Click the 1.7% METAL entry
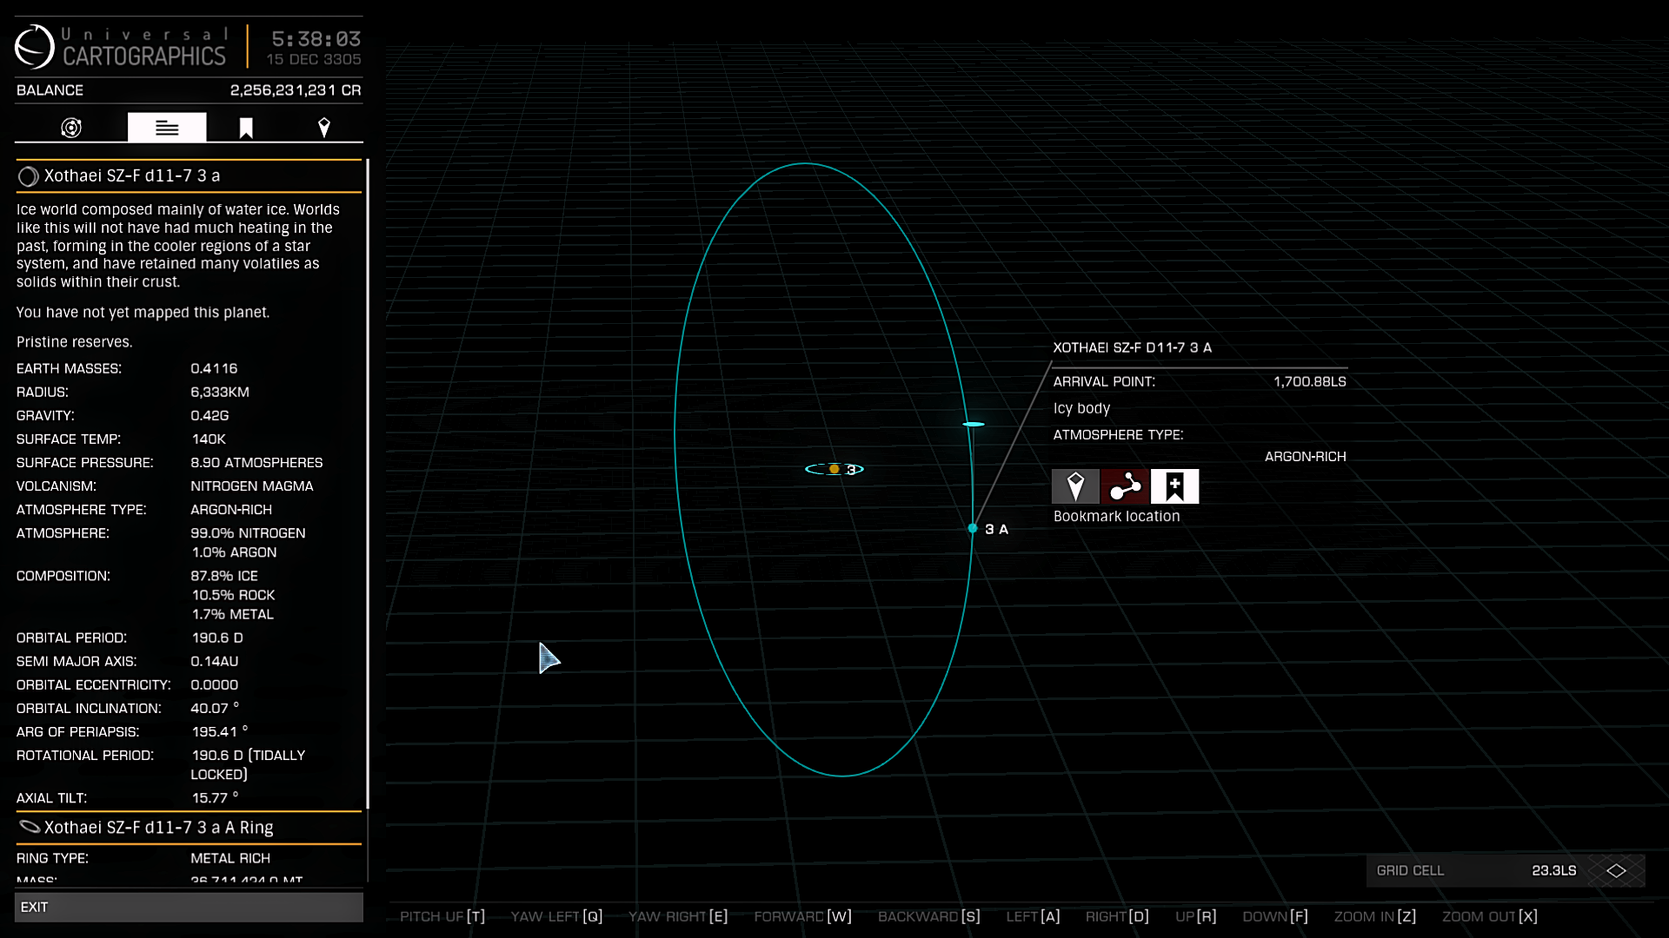Image resolution: width=1669 pixels, height=938 pixels. click(232, 614)
